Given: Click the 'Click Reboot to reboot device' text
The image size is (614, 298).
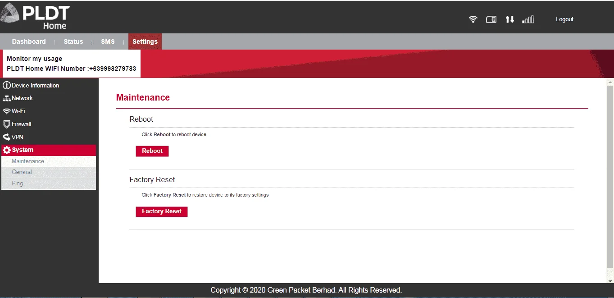Looking at the screenshot, I should (174, 135).
